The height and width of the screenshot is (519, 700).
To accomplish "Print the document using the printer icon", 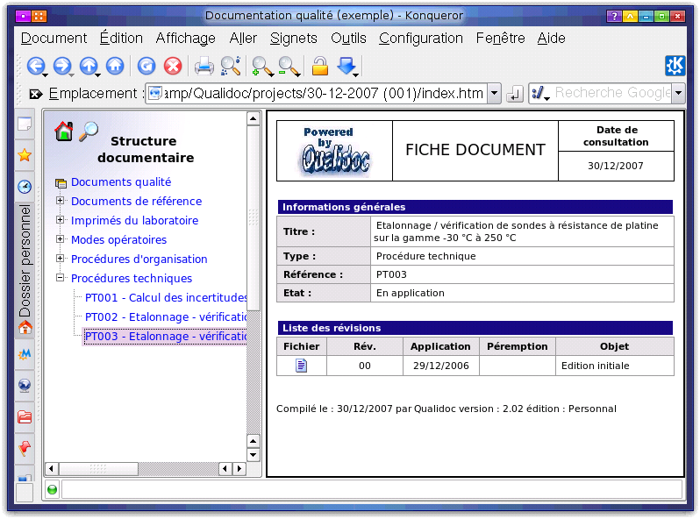I will [204, 66].
